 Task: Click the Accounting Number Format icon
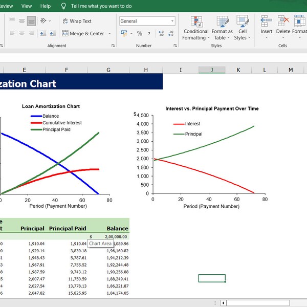click(x=124, y=33)
